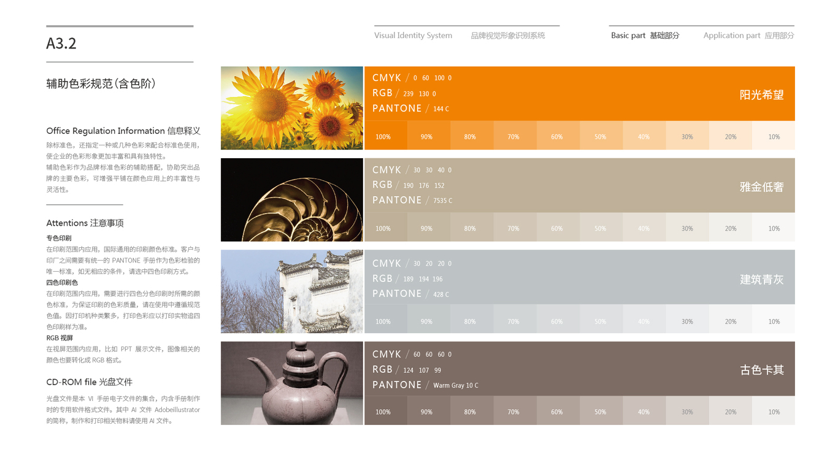Click the 古色卡其 color name
The image size is (838, 471).
(x=761, y=370)
